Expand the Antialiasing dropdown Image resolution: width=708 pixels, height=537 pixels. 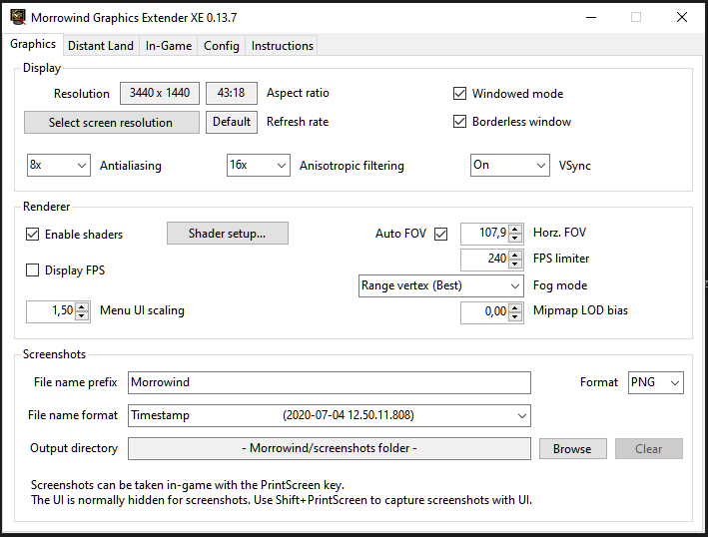point(59,165)
